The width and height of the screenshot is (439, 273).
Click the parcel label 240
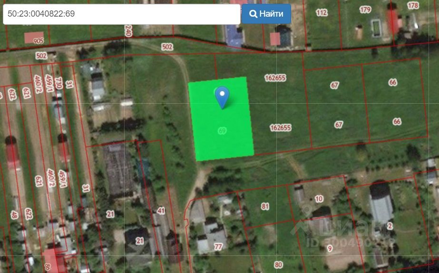coord(128,31)
